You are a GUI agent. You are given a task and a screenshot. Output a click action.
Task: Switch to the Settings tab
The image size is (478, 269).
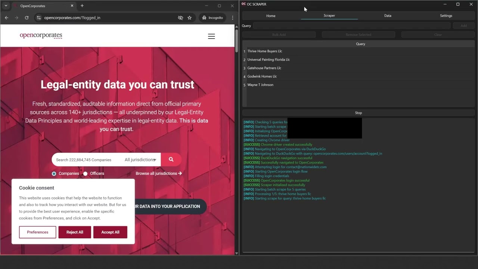(x=446, y=16)
